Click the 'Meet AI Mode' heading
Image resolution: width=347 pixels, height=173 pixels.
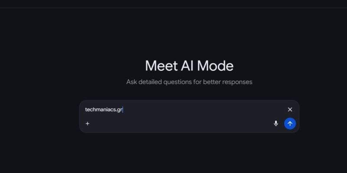click(x=189, y=66)
